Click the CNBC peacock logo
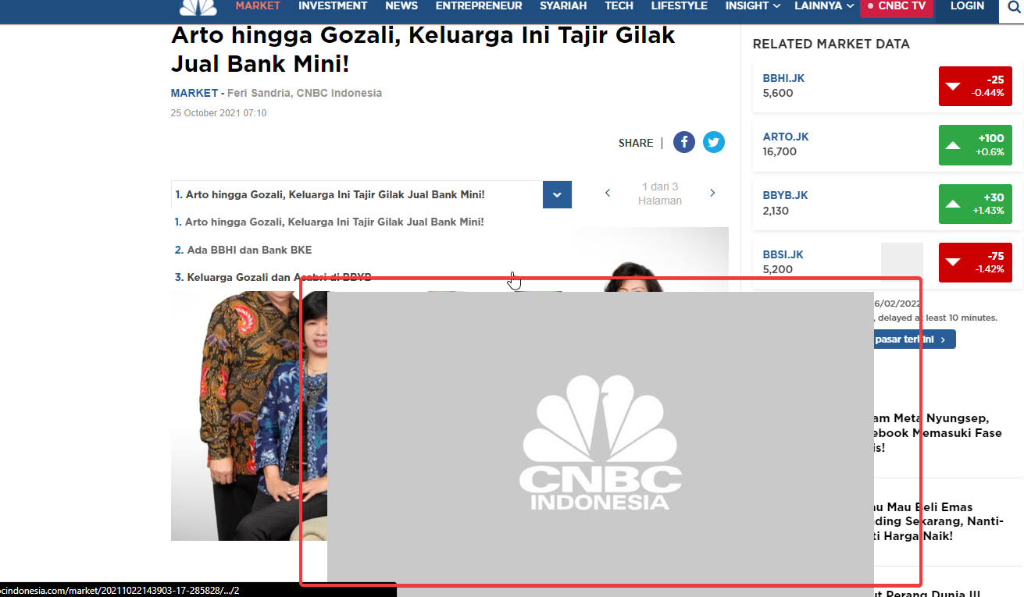1024x597 pixels. click(198, 6)
